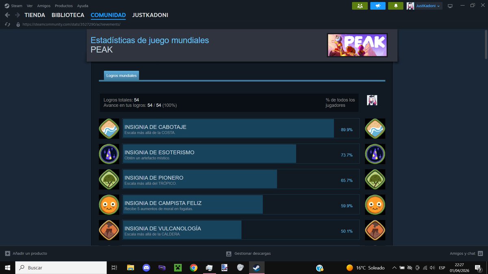
Task: Open the Steam friends group icon button
Action: pos(360,6)
